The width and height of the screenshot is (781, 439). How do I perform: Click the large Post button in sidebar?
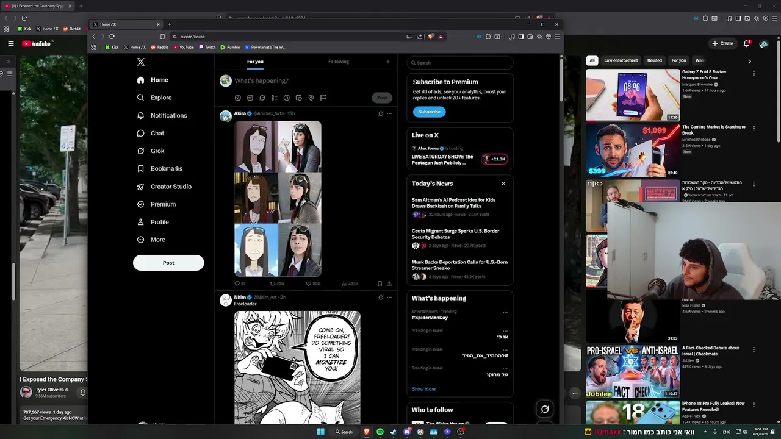click(168, 263)
